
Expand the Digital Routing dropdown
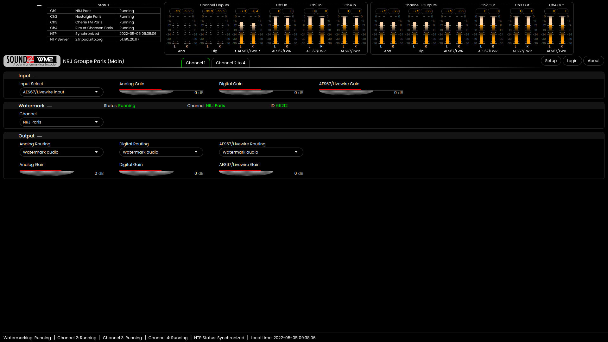point(161,152)
